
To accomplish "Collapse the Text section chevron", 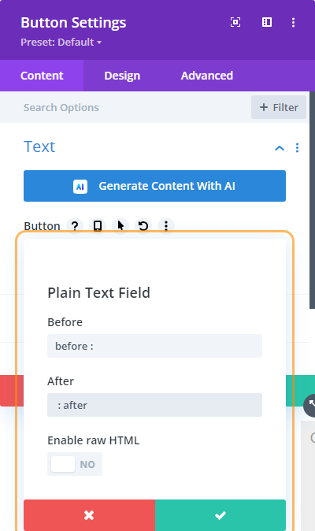I will [x=280, y=148].
